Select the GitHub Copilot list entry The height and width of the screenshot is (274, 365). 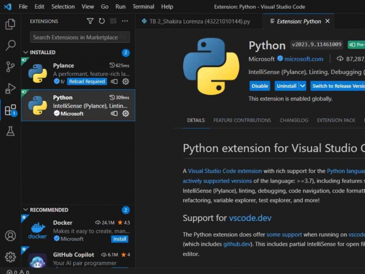point(78,257)
